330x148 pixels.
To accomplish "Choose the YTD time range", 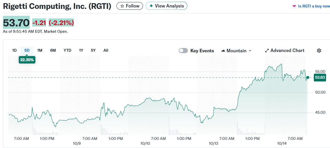I will [67, 50].
